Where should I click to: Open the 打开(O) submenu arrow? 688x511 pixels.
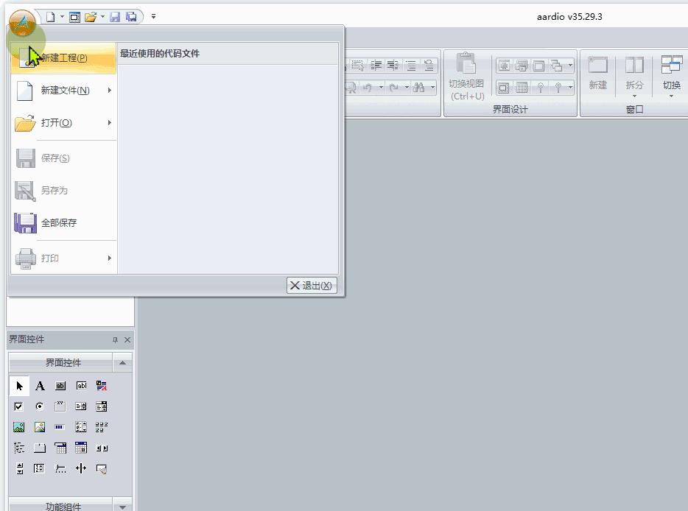[110, 124]
